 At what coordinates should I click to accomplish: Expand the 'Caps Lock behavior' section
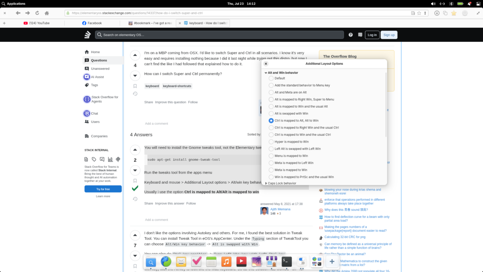click(x=266, y=183)
